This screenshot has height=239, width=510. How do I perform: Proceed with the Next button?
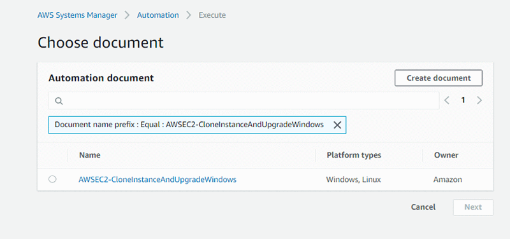[473, 207]
